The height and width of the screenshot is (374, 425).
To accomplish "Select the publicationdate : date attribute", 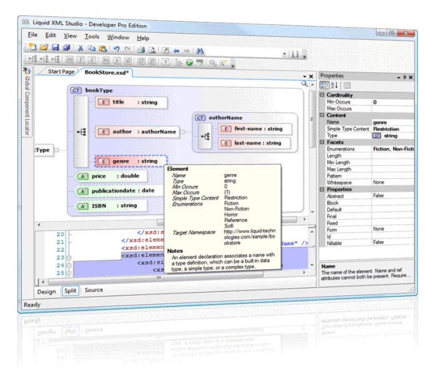I will 119,191.
